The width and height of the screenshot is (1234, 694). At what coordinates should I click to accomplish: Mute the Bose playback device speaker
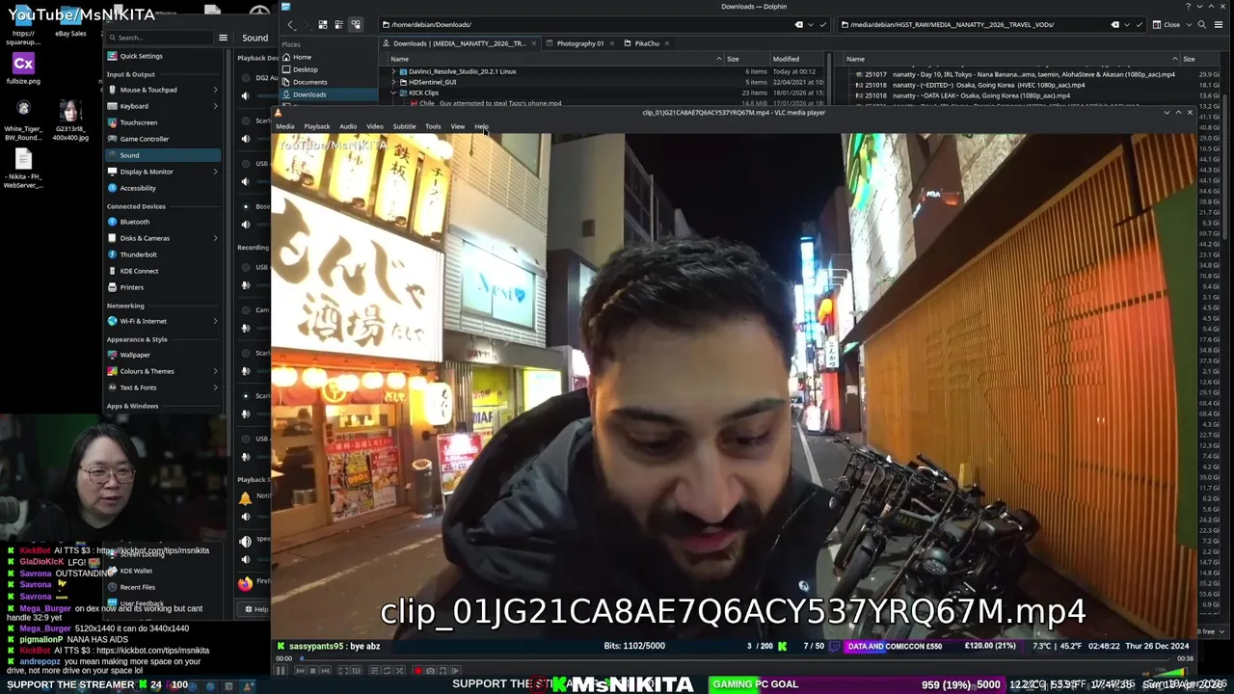245,224
